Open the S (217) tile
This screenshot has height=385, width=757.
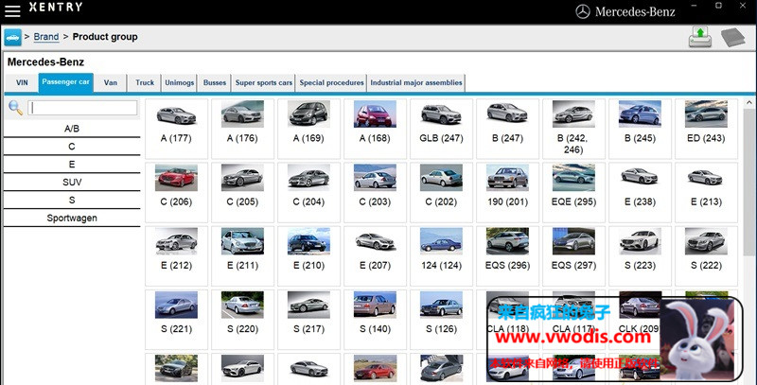coord(308,320)
